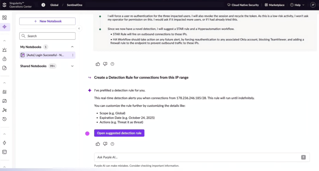Collapse the notebooks panel with chevron

[x=79, y=28]
